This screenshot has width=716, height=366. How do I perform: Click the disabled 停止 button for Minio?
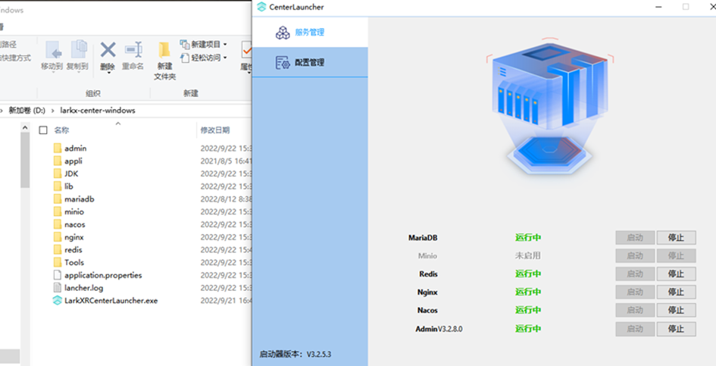(677, 255)
